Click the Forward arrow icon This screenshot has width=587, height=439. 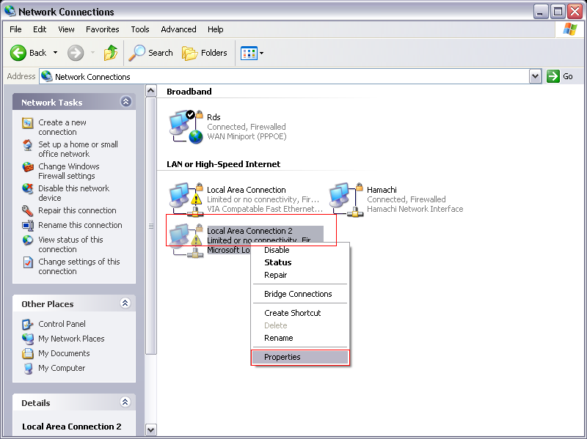(76, 53)
